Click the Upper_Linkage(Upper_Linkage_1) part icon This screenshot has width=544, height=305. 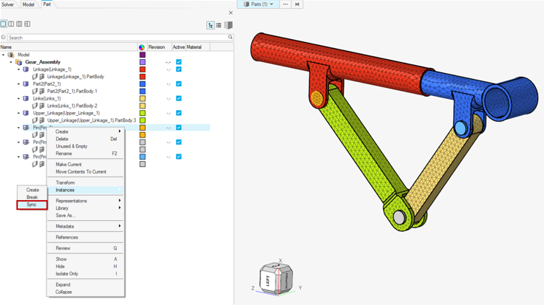26,113
